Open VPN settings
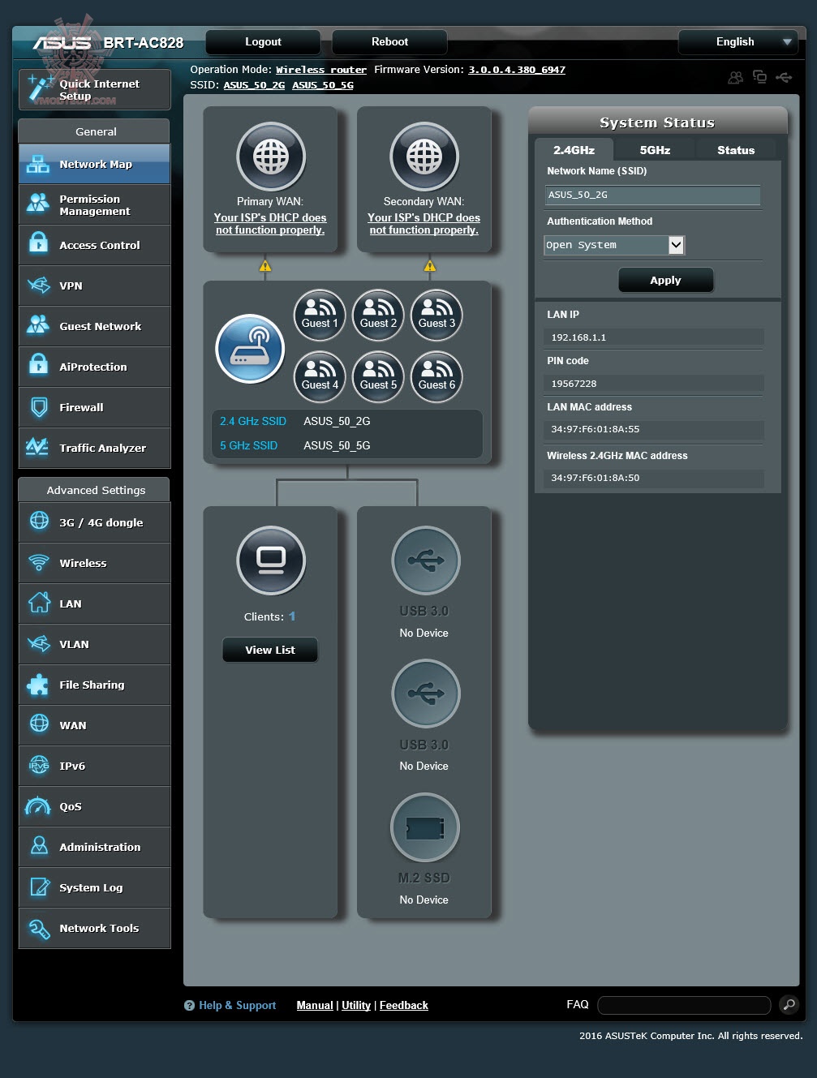 (95, 286)
